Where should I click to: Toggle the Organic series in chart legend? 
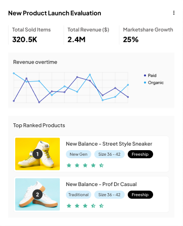tap(154, 82)
